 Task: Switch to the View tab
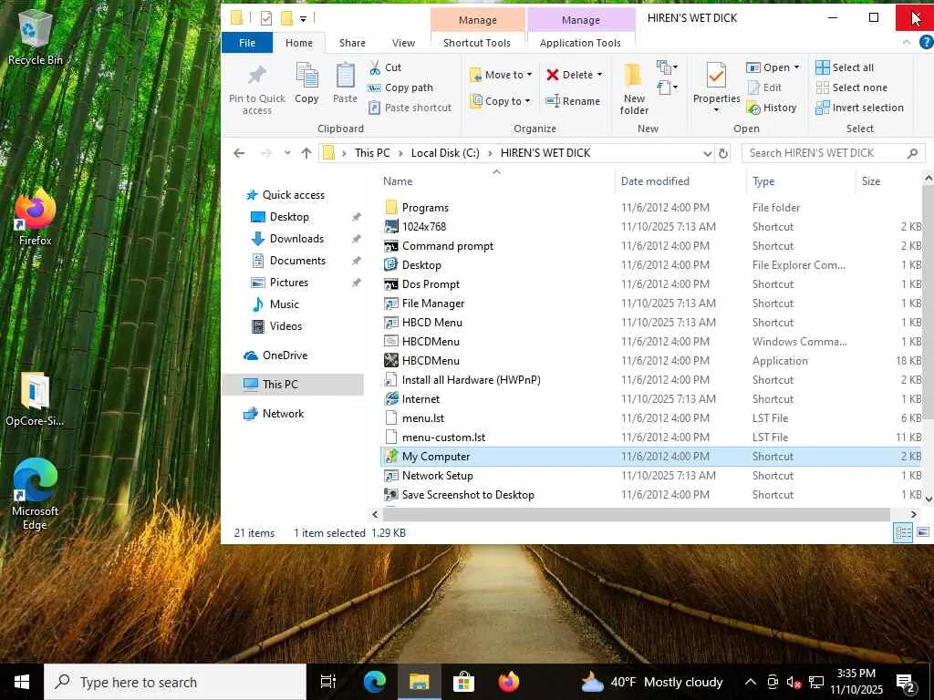point(403,43)
